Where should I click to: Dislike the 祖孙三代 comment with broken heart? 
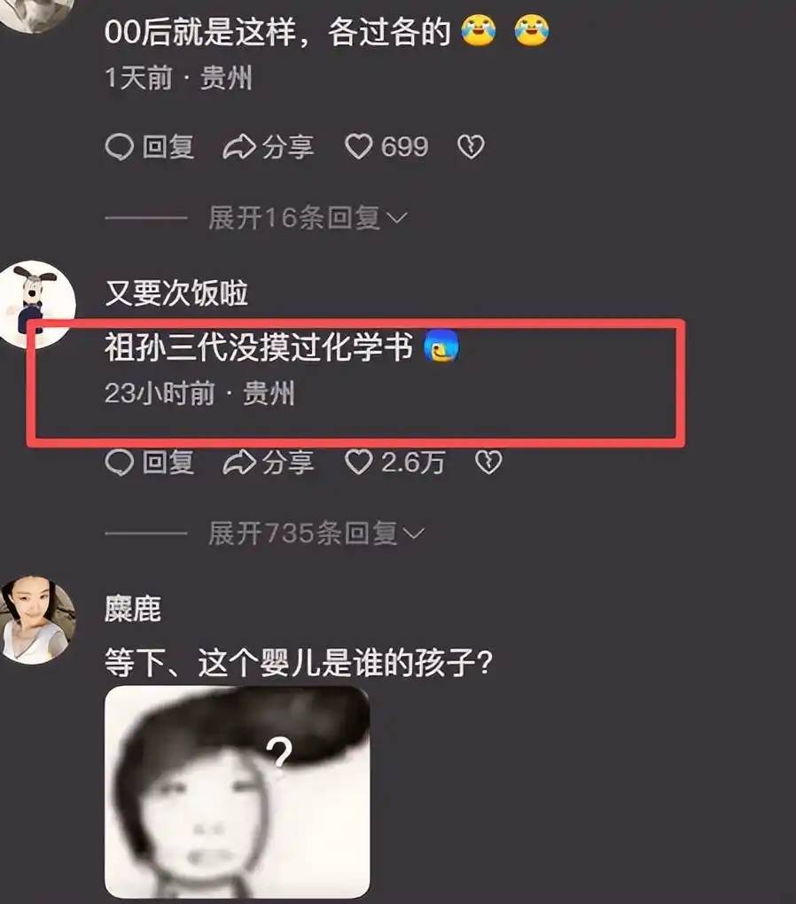(488, 462)
